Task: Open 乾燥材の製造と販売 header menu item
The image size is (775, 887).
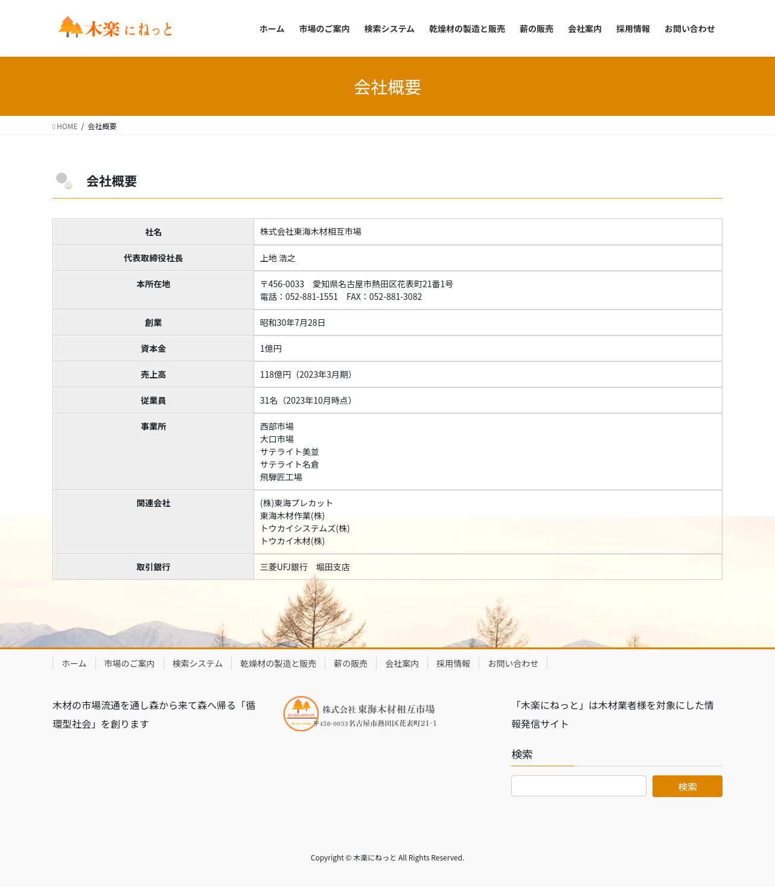Action: pyautogui.click(x=467, y=28)
